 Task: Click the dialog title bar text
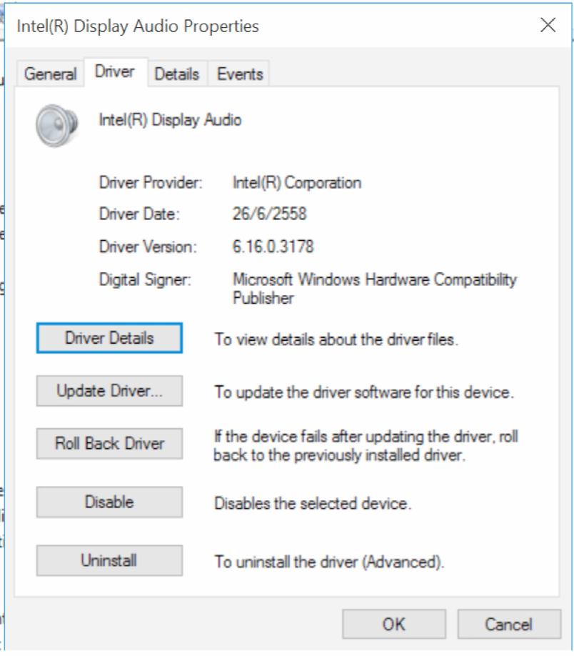coord(138,27)
